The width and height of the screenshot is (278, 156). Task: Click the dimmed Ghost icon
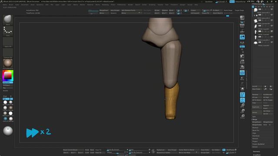(x=242, y=84)
